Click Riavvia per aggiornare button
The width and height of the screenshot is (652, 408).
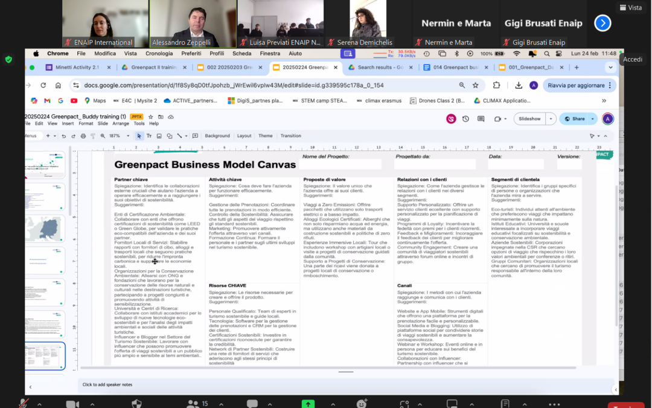[x=579, y=85]
